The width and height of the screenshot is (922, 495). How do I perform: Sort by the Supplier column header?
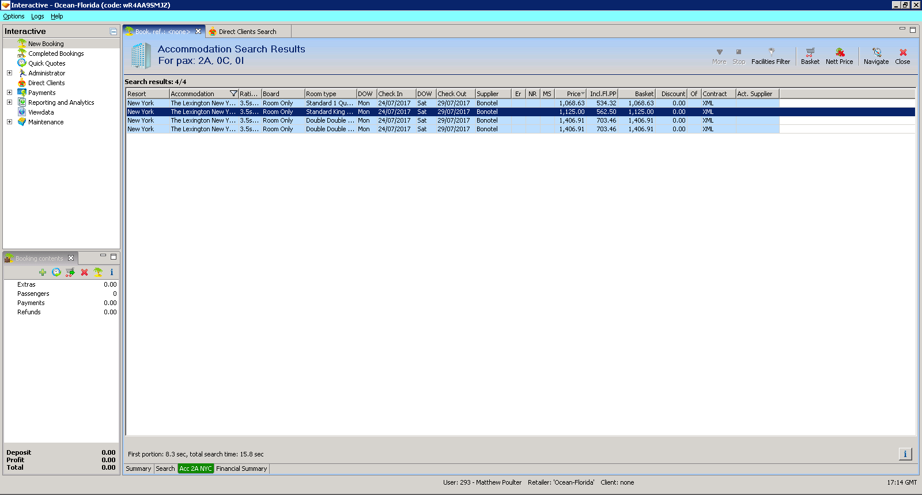[493, 94]
